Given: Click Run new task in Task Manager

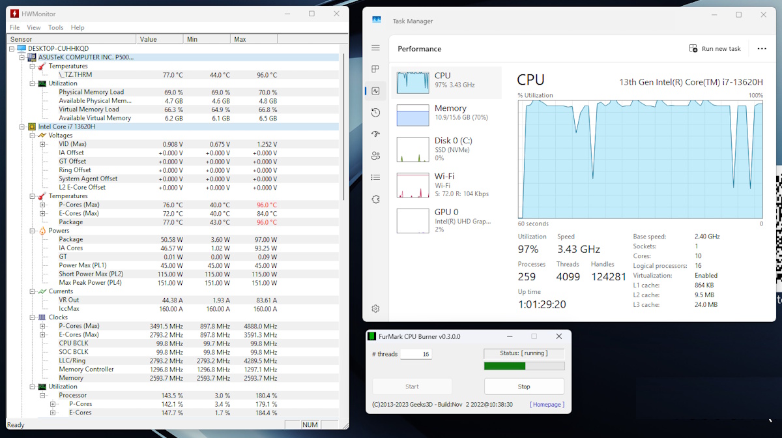Looking at the screenshot, I should pos(714,48).
